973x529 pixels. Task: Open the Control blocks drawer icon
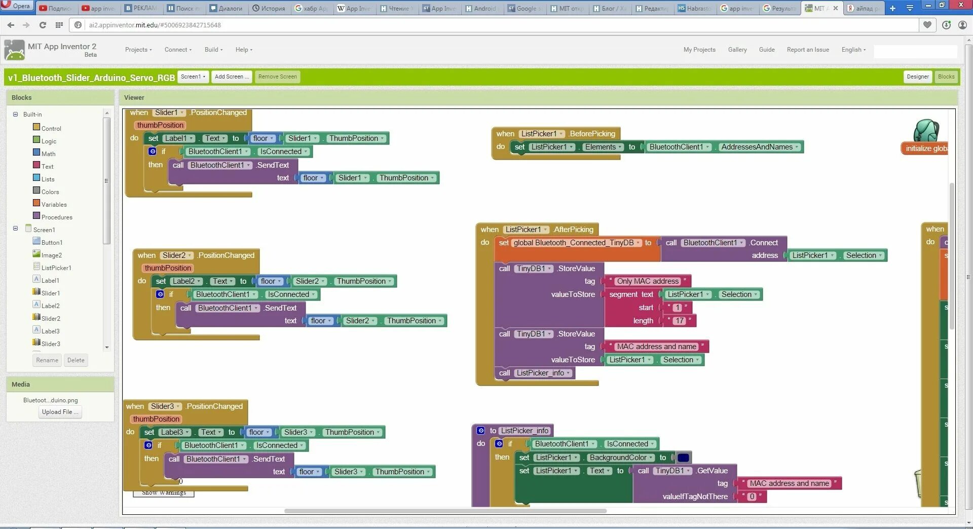pos(36,127)
